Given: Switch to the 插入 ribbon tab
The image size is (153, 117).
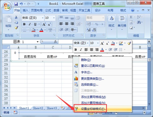Looking at the screenshot, I should click(25, 10).
